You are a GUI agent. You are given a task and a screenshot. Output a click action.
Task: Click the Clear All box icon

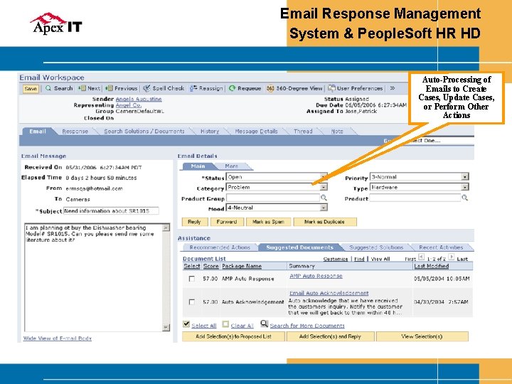[x=225, y=324]
